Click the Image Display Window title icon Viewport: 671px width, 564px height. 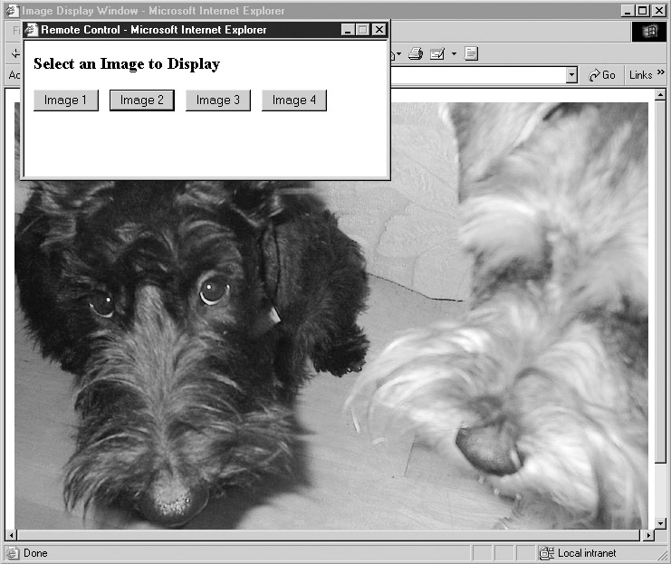pyautogui.click(x=12, y=11)
